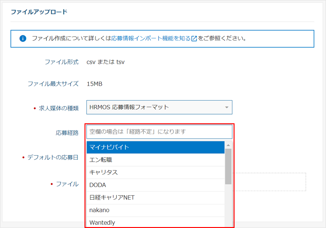The height and width of the screenshot is (228, 326).
Task: Click the ファイル最大サイズ label
Action: [x=53, y=84]
